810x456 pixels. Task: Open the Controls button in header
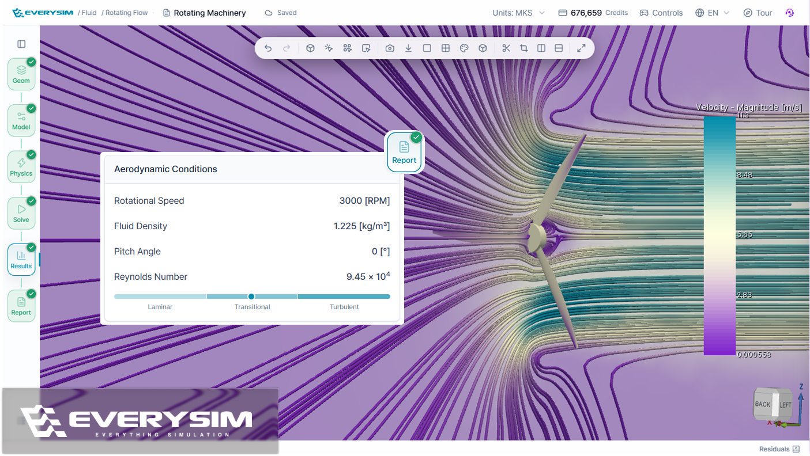pyautogui.click(x=661, y=13)
